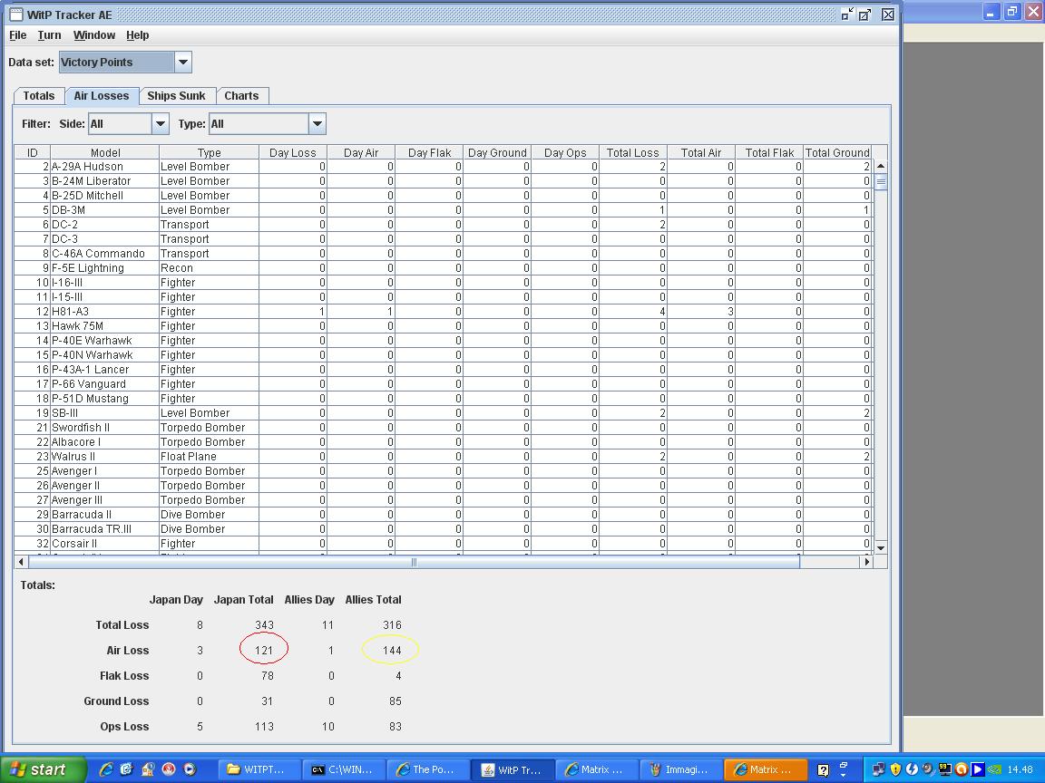Click Japan Total Air Loss value 121
This screenshot has height=783, width=1045.
[264, 651]
